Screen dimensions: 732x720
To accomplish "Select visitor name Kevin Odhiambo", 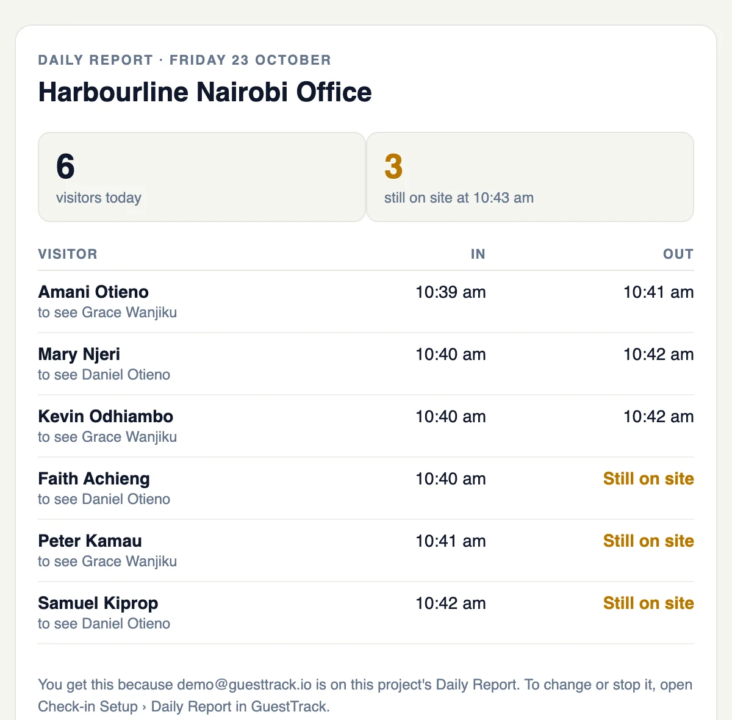I will tap(106, 416).
